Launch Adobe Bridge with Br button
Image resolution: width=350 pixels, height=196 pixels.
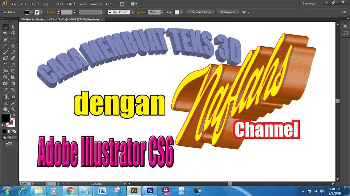[x=122, y=4]
